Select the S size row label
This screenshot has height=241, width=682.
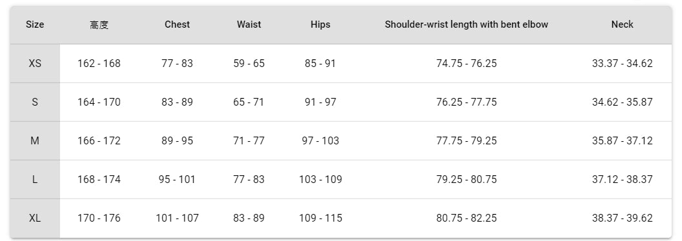pos(35,102)
